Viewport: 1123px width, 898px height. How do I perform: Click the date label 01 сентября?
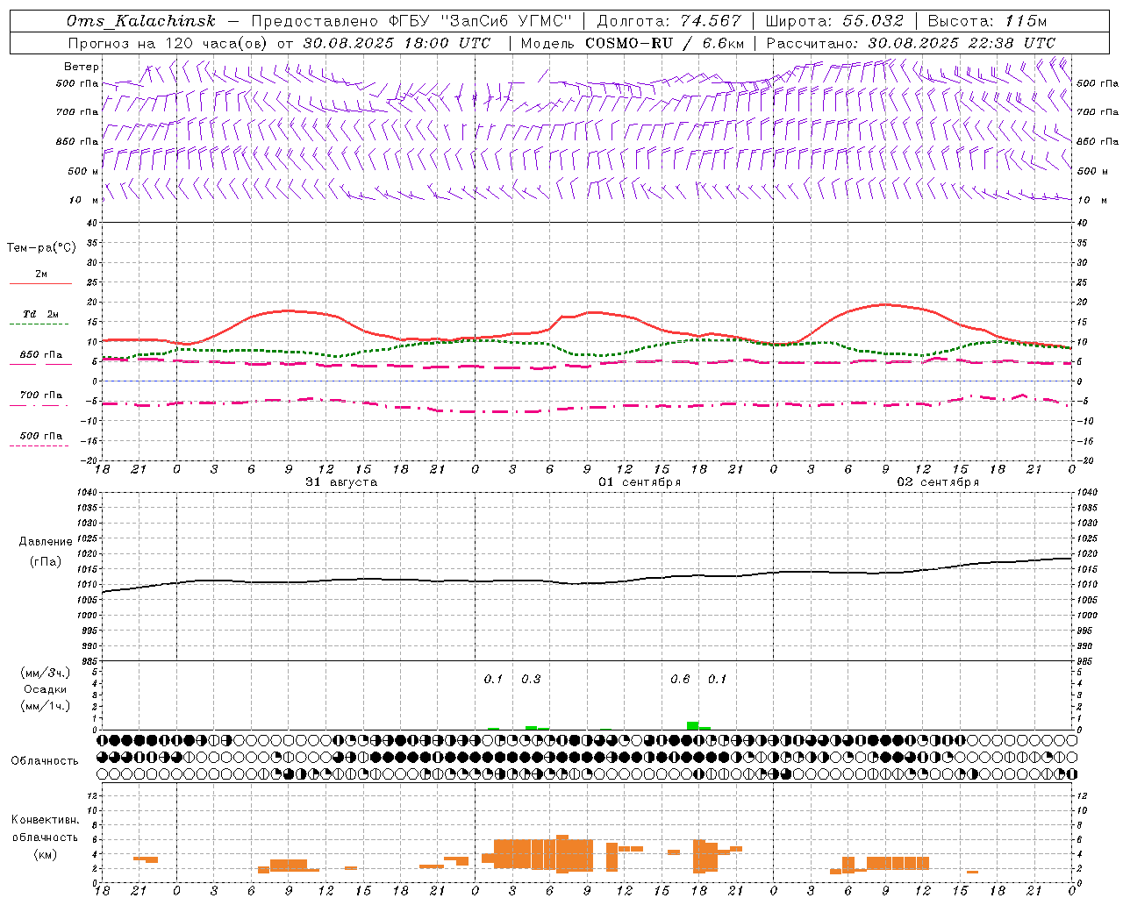(640, 482)
